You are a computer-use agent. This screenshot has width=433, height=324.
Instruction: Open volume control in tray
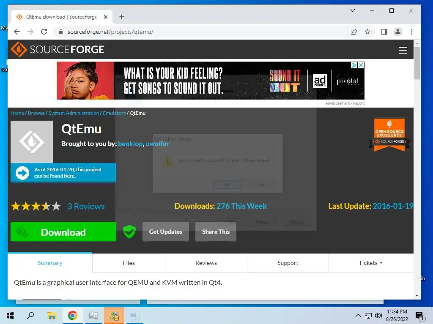click(x=378, y=316)
